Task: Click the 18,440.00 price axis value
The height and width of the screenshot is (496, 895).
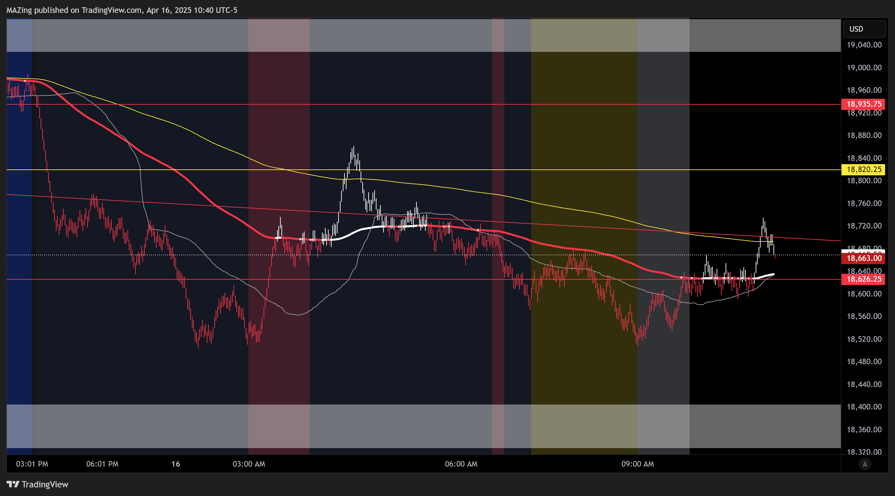Action: pos(864,384)
